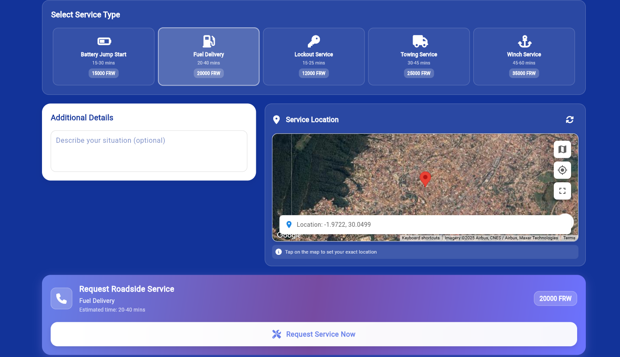Select the Towing Service truck icon

420,42
